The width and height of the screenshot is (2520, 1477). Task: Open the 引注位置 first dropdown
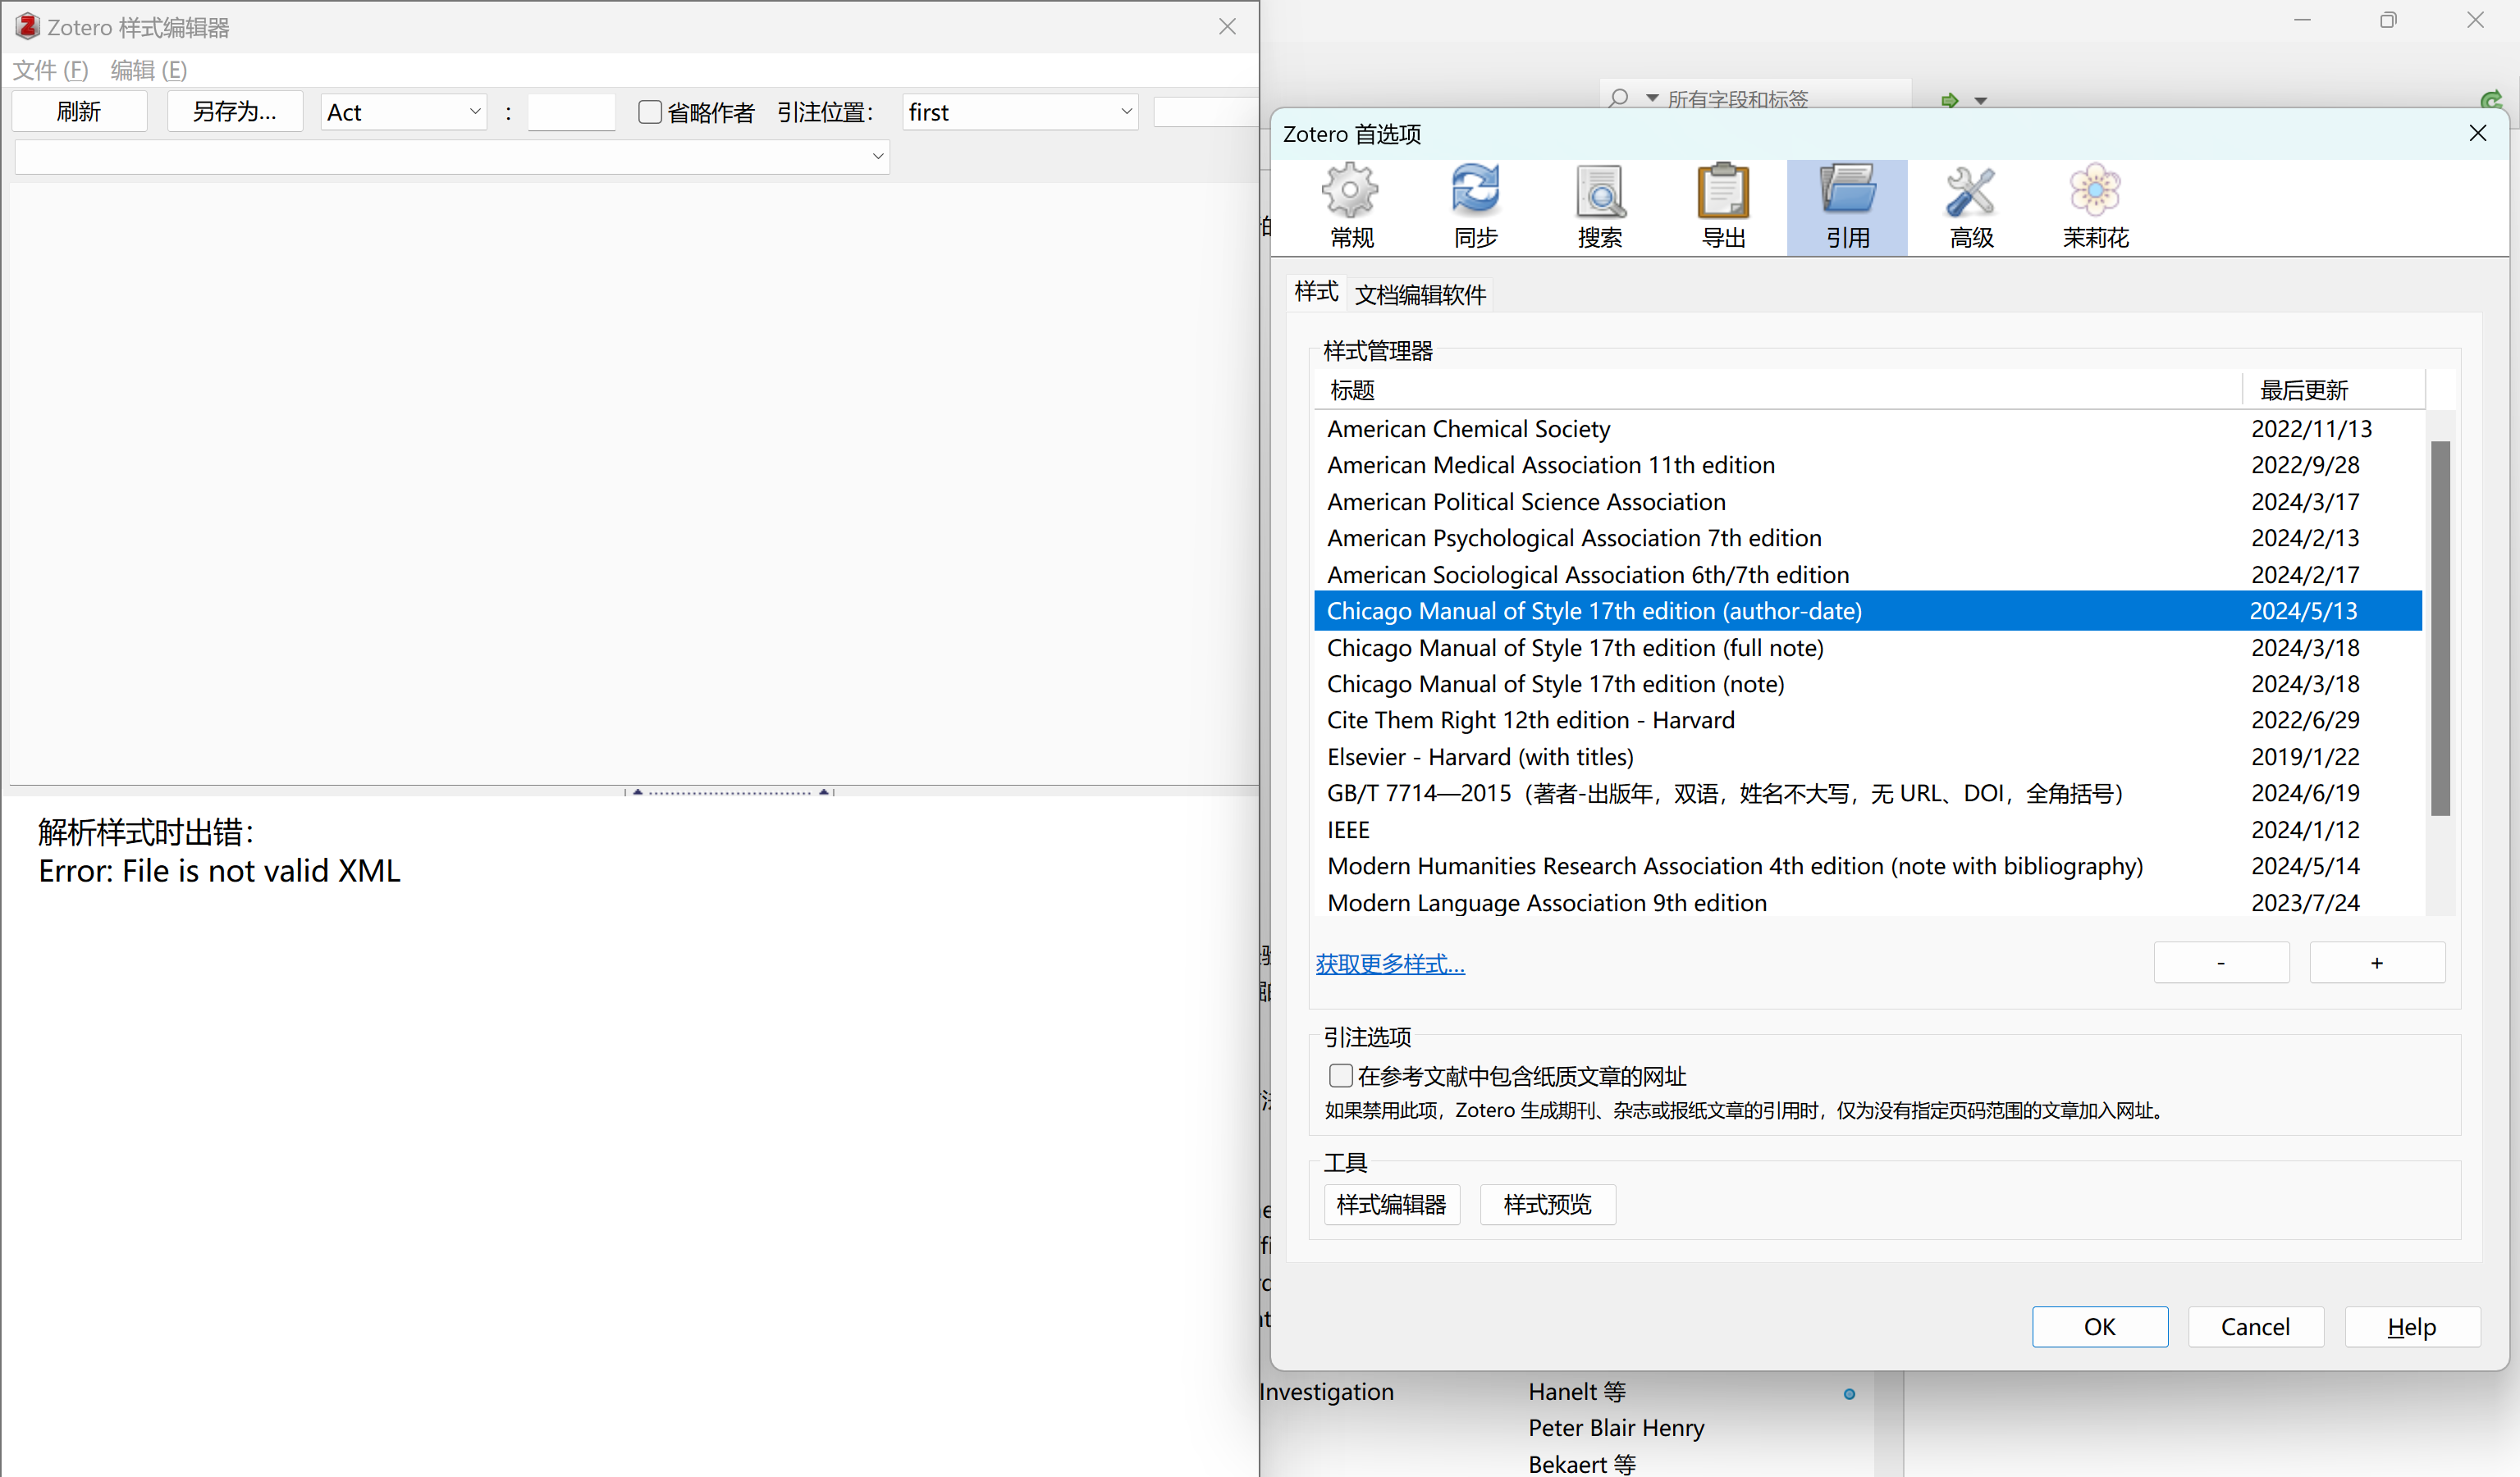pos(1019,112)
